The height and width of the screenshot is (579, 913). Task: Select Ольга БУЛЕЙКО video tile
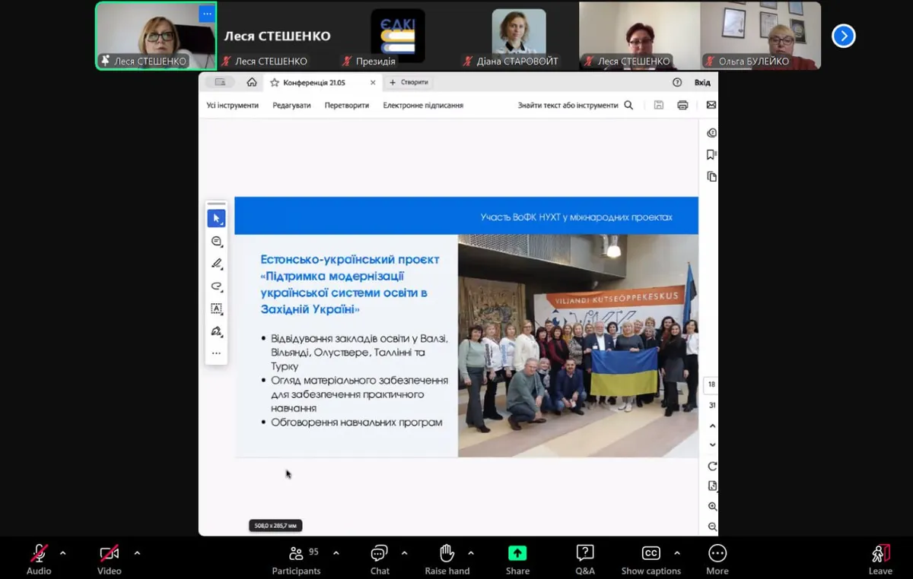point(761,36)
